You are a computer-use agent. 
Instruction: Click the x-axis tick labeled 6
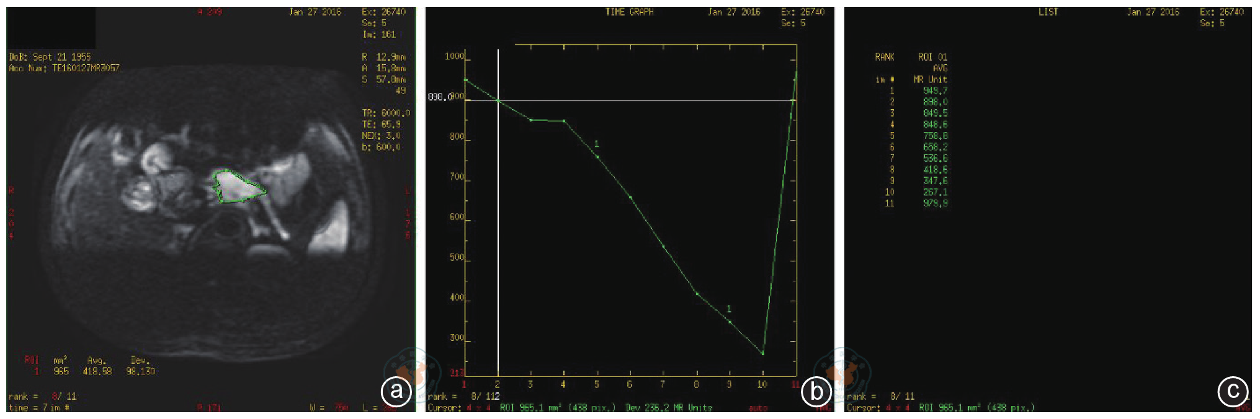coord(630,384)
